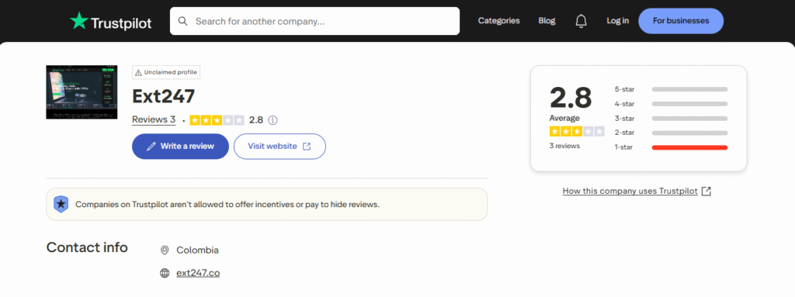Open the Reviews 3 link
Image resolution: width=795 pixels, height=297 pixels.
click(154, 119)
